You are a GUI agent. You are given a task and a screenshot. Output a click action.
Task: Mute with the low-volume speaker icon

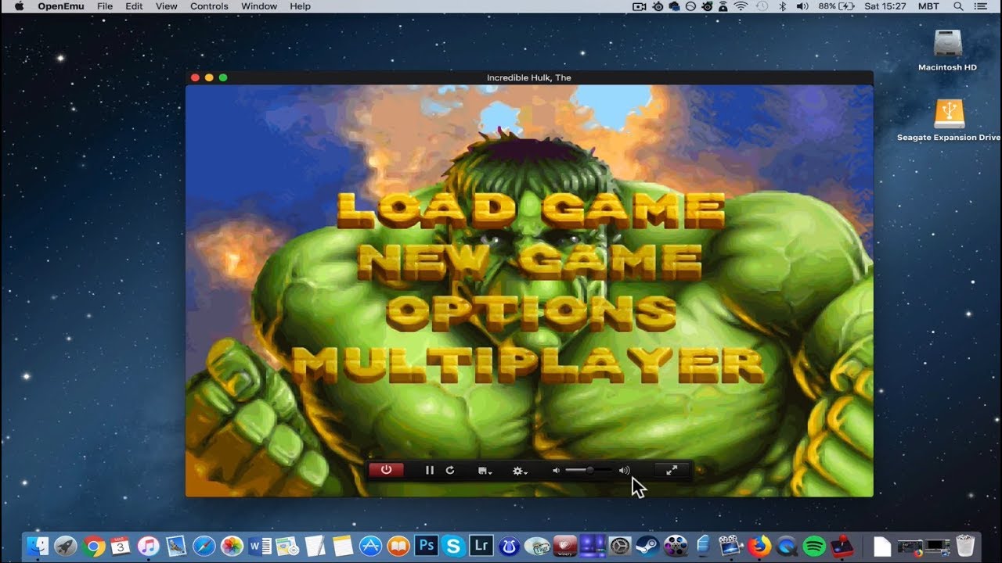[556, 471]
